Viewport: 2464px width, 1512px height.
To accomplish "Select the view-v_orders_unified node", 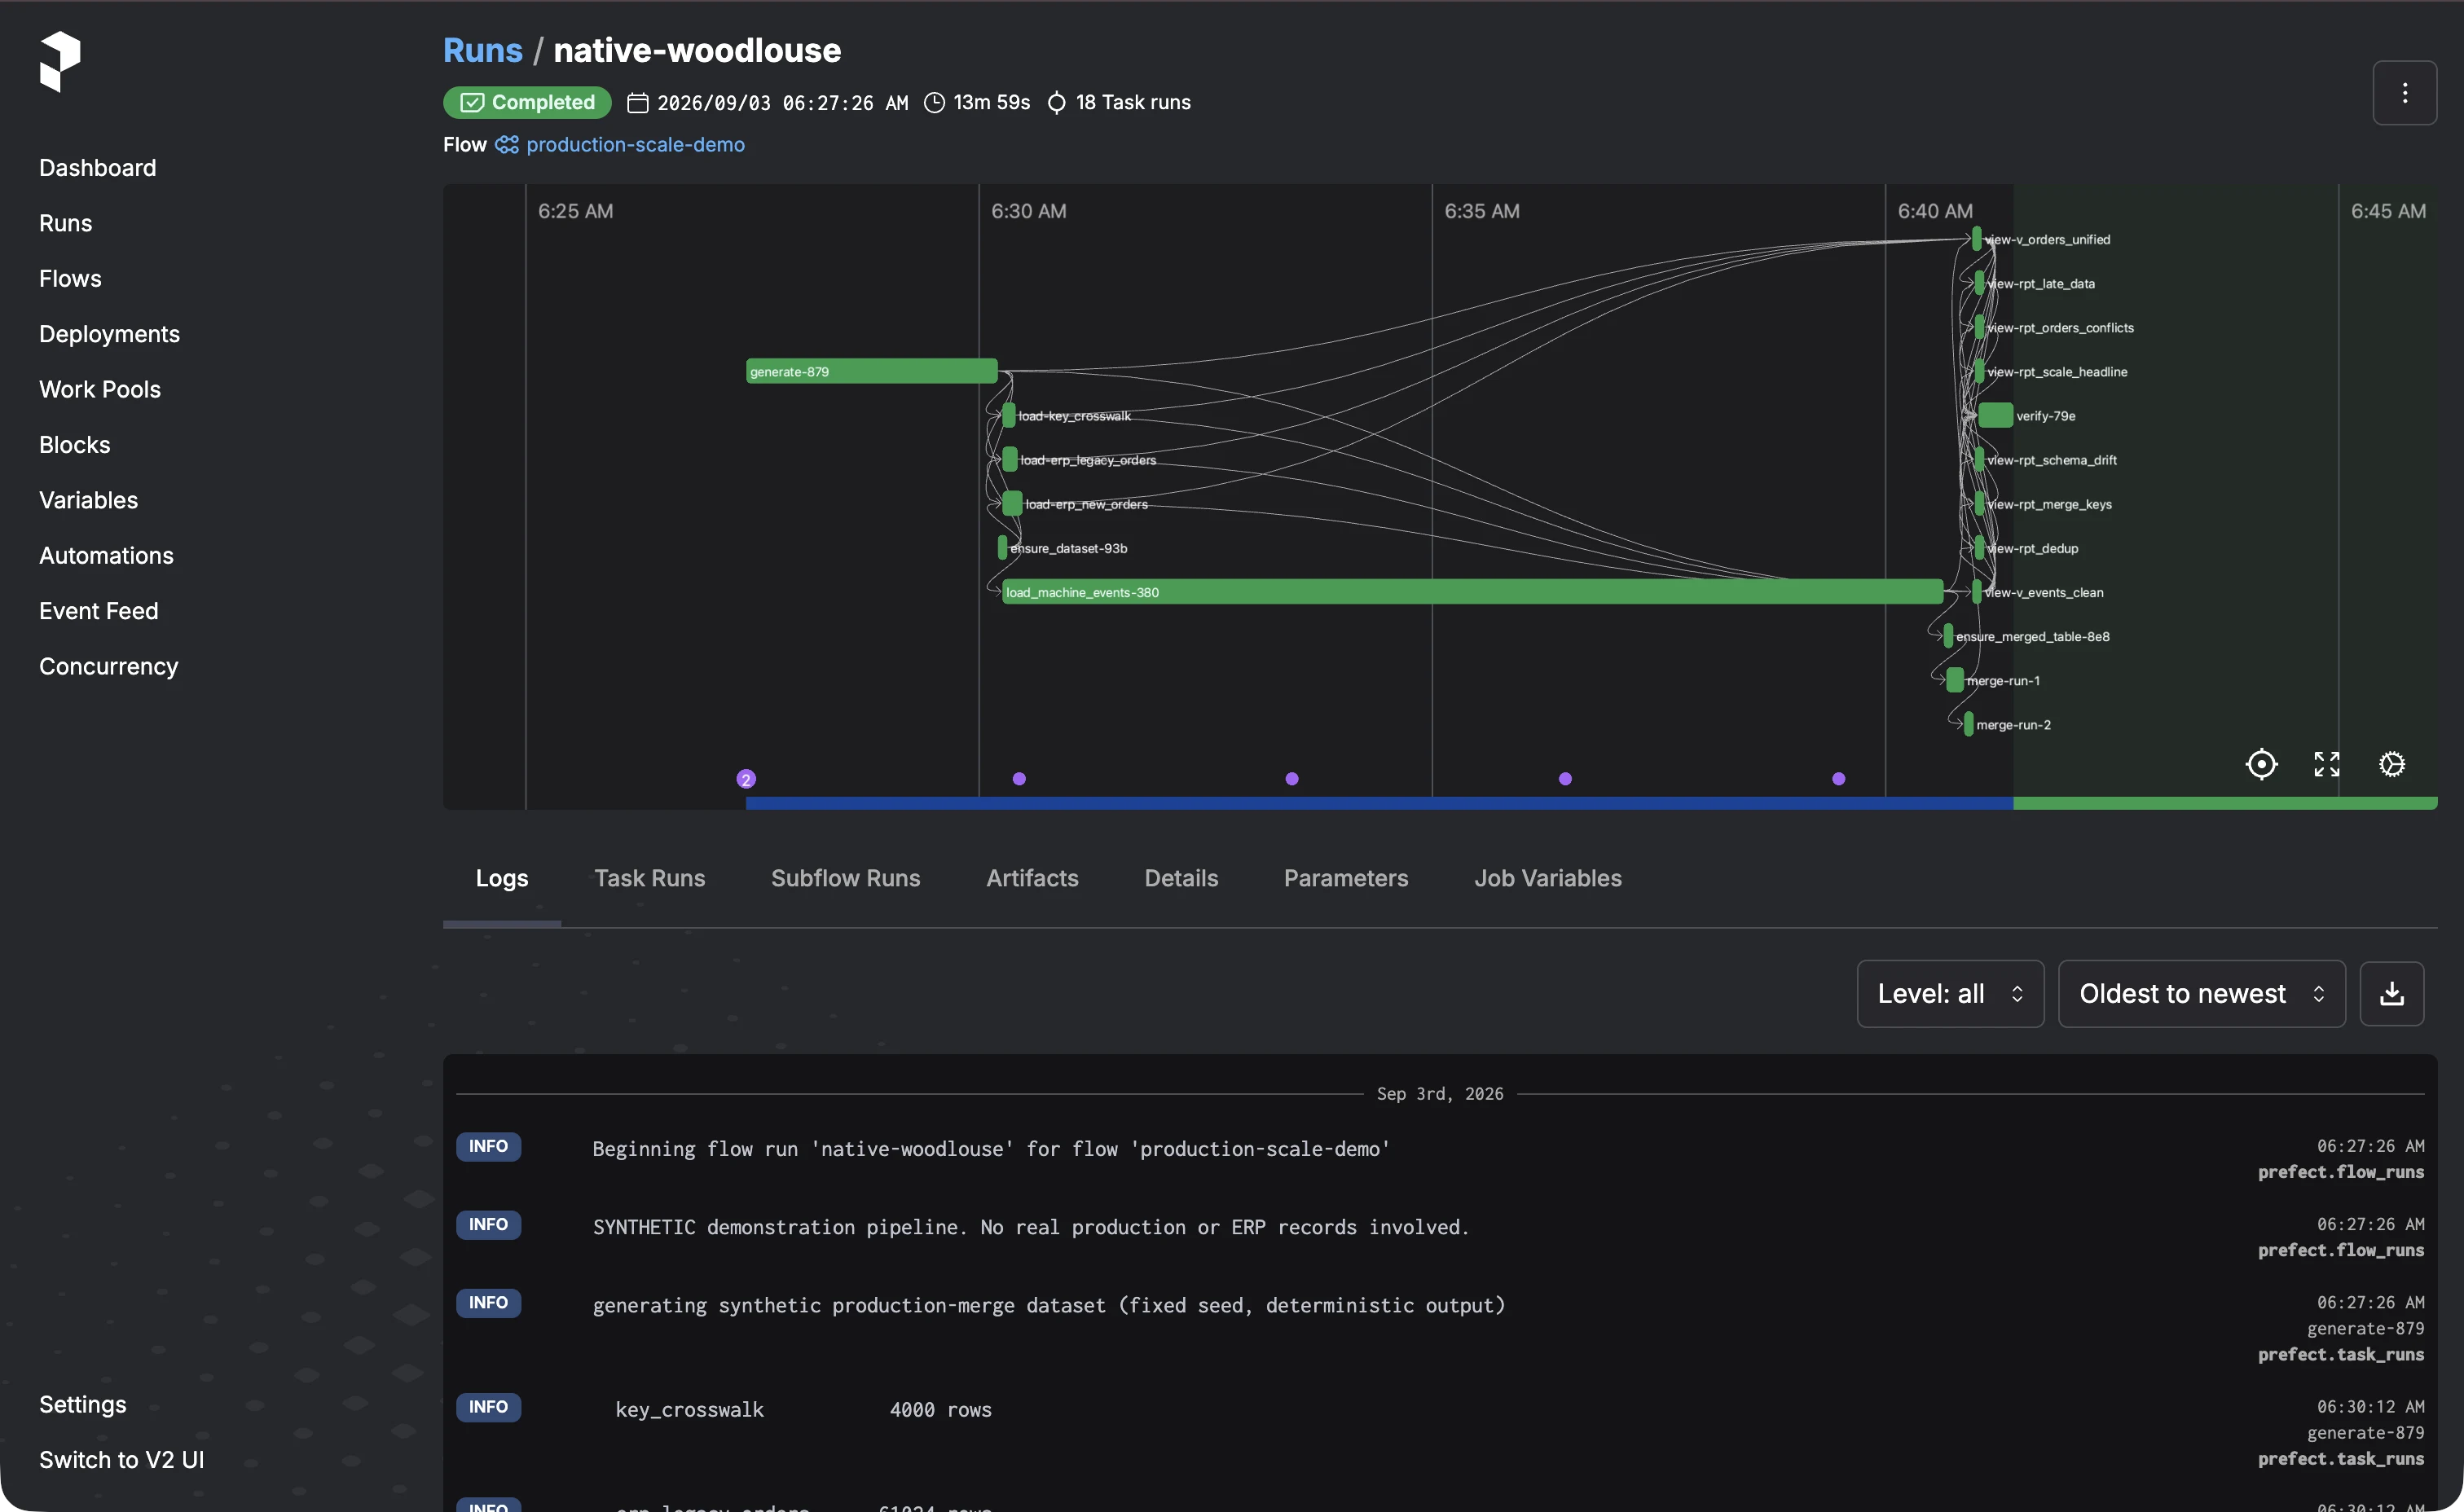I will (1976, 240).
